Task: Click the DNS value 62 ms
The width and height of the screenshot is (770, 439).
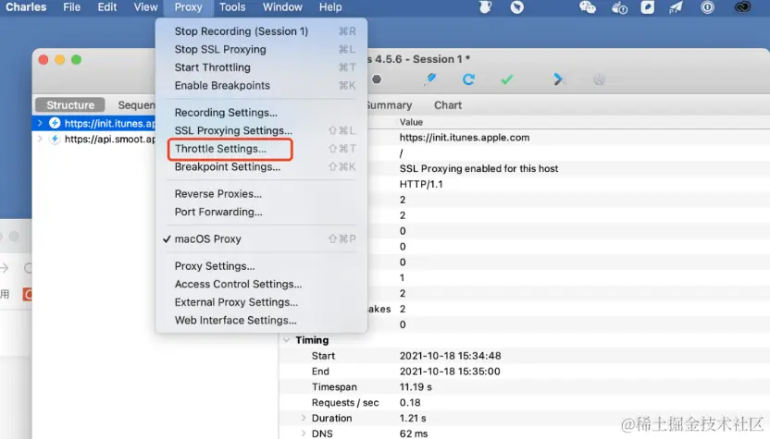Action: 414,433
